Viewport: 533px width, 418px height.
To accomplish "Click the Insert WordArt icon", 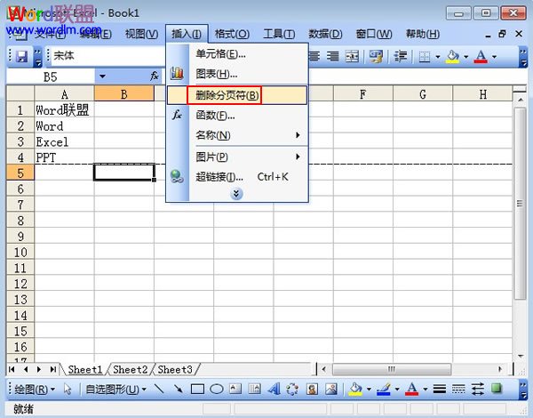I will (274, 389).
